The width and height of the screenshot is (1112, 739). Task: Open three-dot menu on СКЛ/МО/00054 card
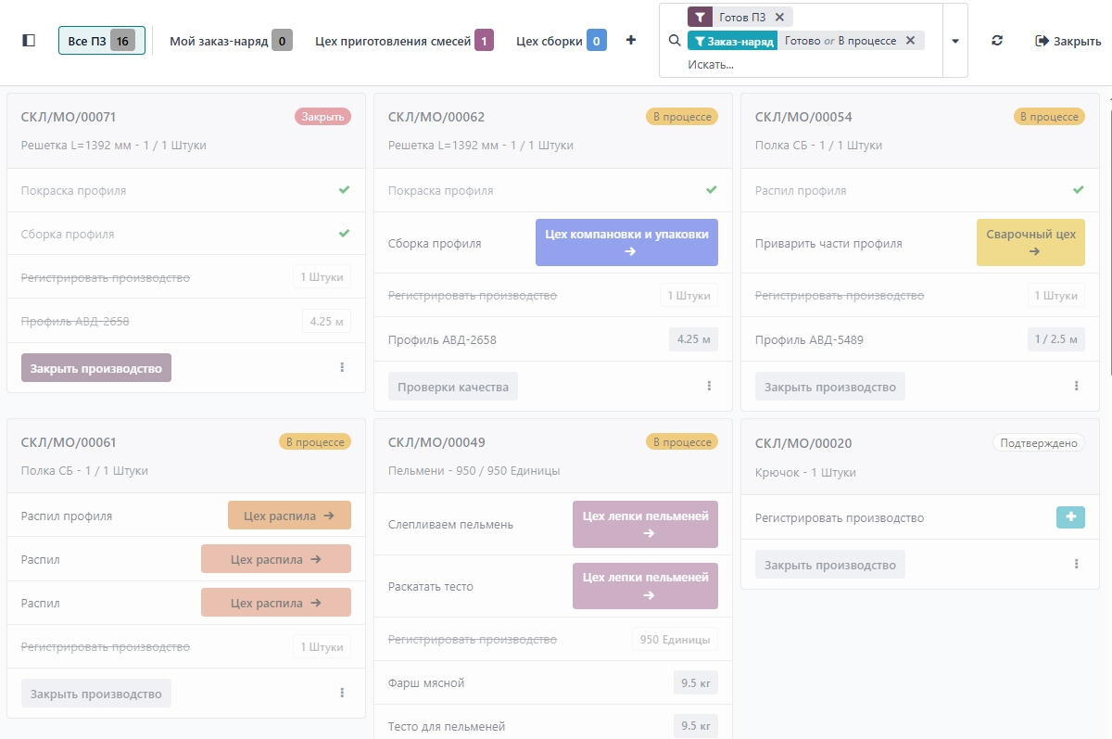[1076, 387]
